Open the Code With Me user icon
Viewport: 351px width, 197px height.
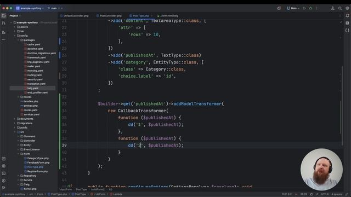pyautogui.click(x=333, y=8)
